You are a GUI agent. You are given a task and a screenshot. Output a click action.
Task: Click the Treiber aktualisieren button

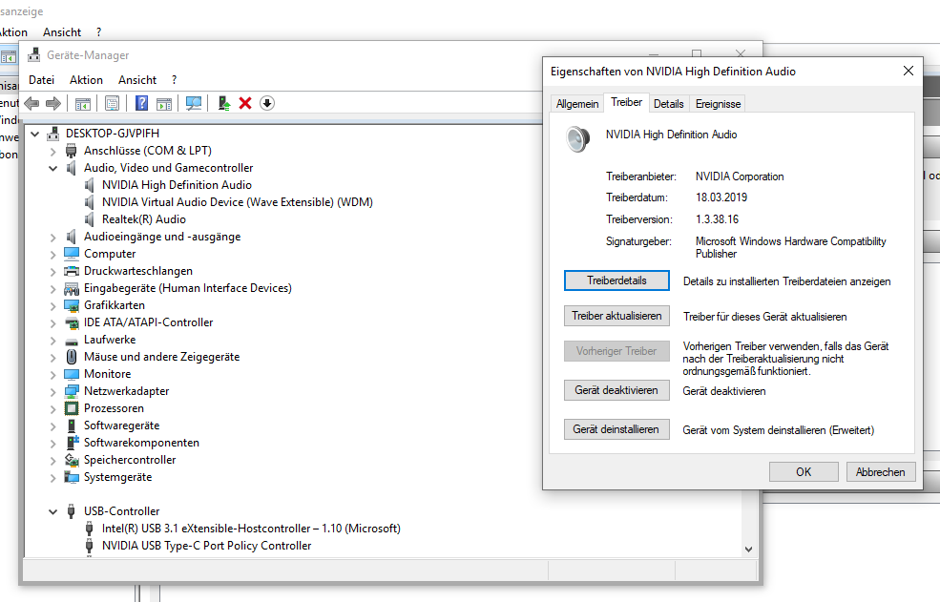click(616, 316)
